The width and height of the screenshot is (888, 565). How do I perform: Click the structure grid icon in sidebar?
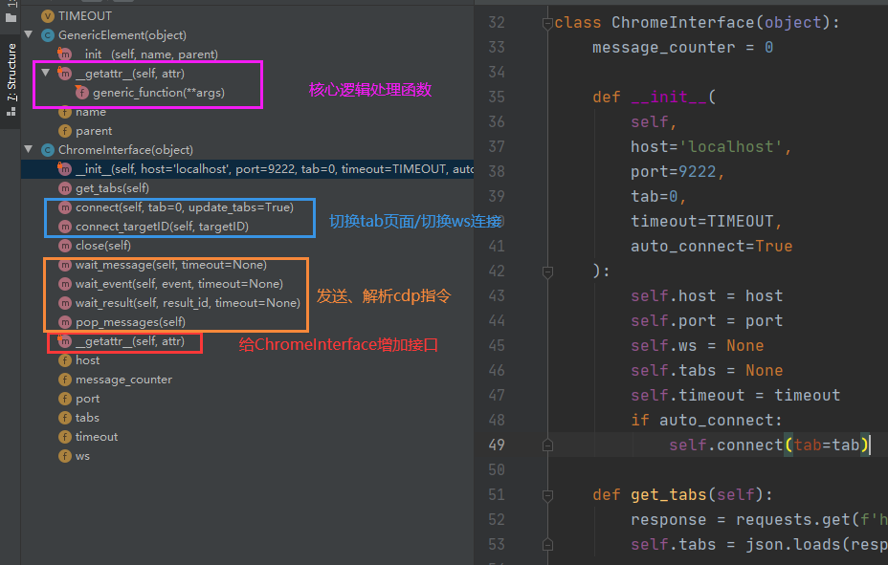point(11,112)
